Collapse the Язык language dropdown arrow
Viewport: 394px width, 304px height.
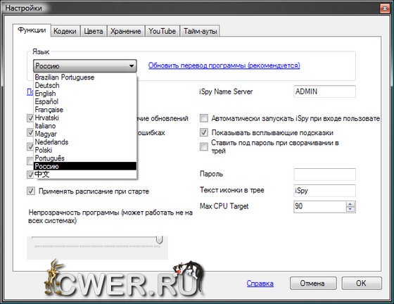click(132, 66)
